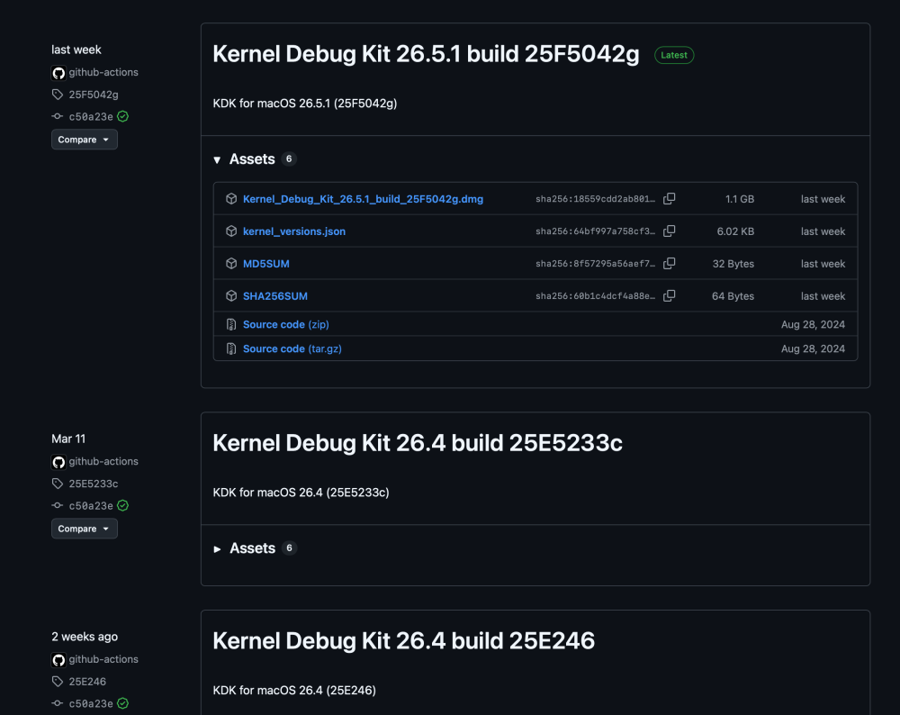This screenshot has height=715, width=900.
Task: Download Kernel_Debug_Kit_26.5.1_build_25F5042g.dmg
Action: pos(363,199)
